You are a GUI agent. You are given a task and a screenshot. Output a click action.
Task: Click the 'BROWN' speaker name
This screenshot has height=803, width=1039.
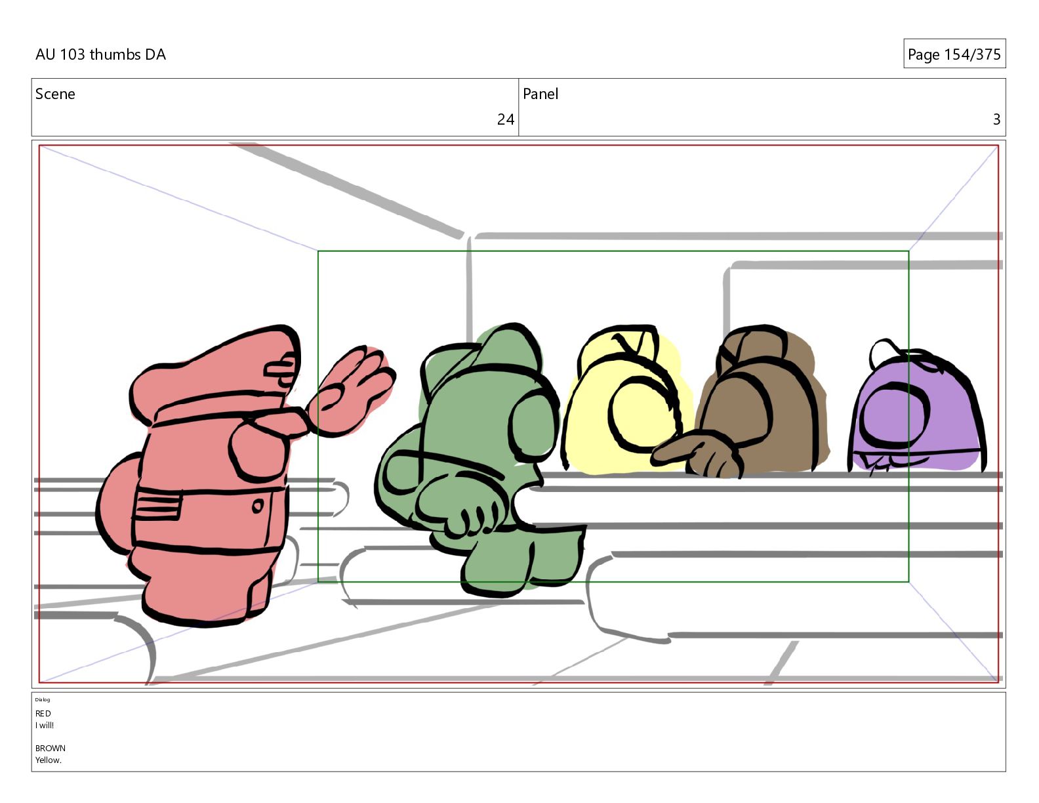click(51, 748)
